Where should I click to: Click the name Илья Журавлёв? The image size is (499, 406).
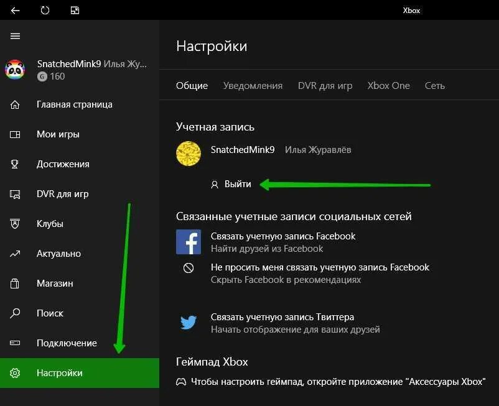[x=318, y=150]
